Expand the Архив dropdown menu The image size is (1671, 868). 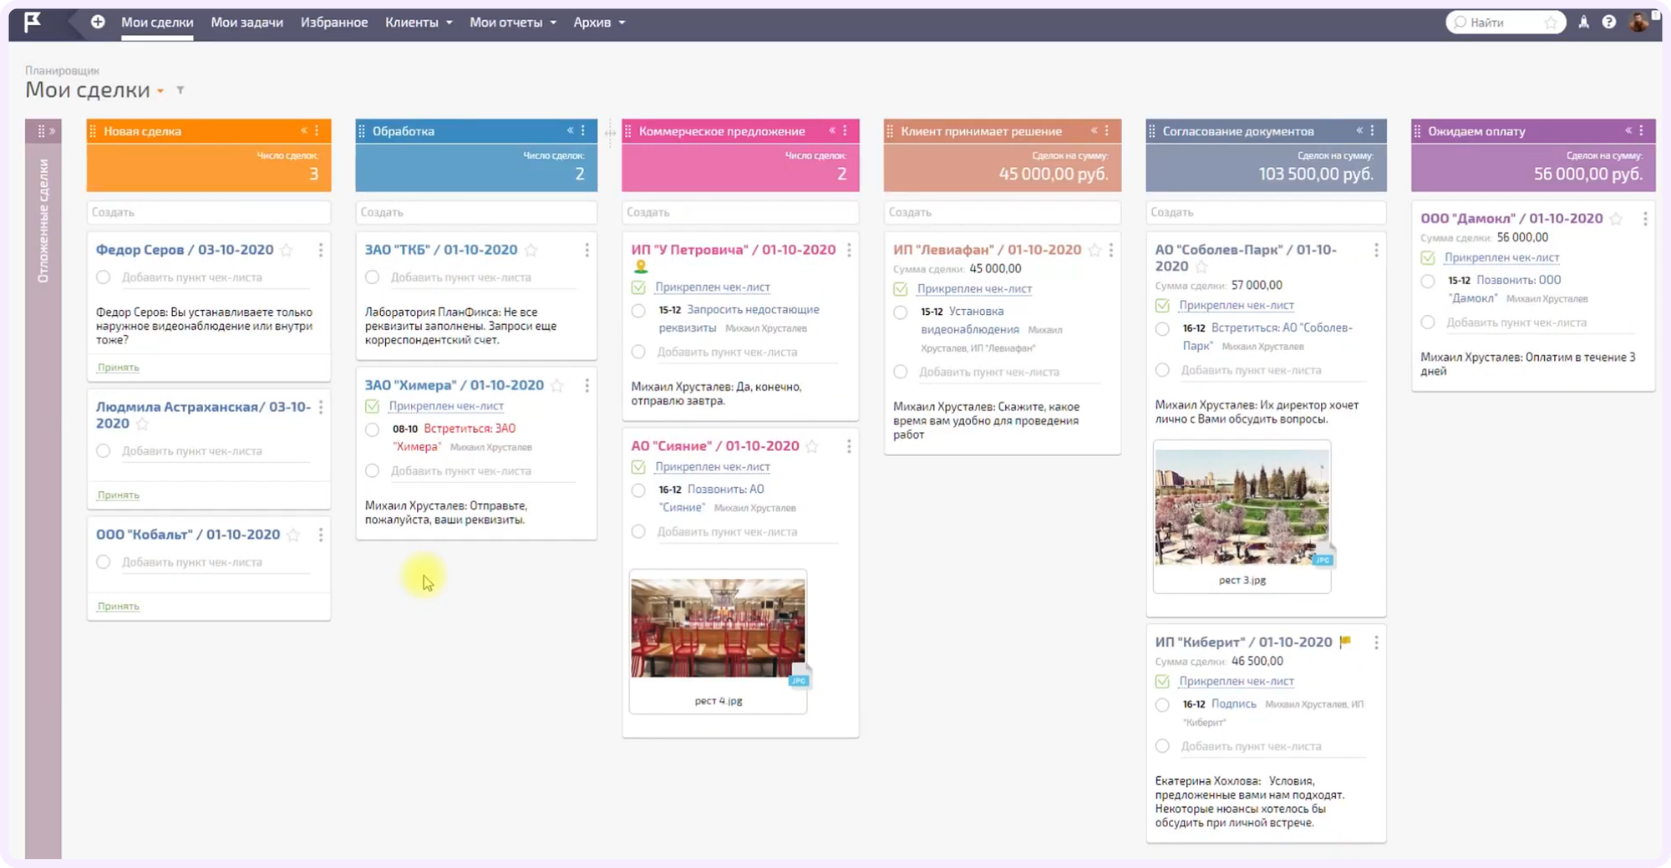click(x=599, y=23)
